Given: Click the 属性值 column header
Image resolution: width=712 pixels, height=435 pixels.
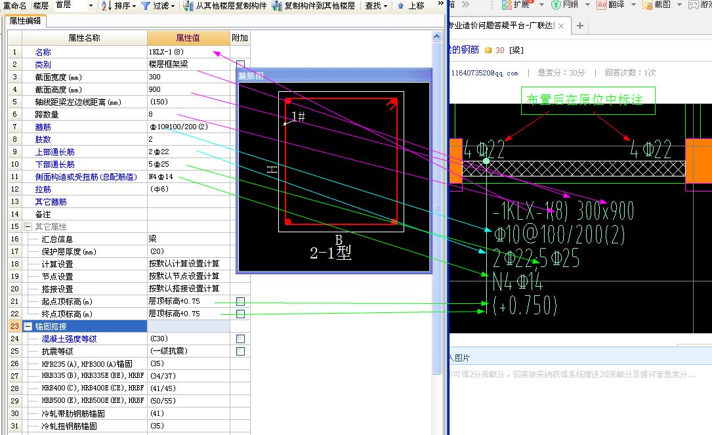Looking at the screenshot, I should tap(188, 37).
